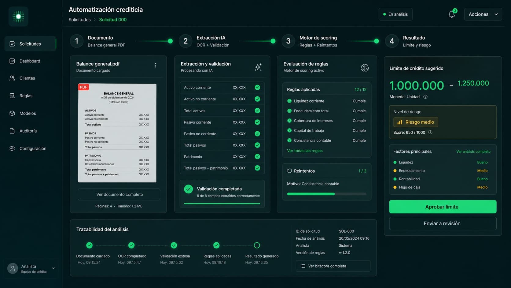Click the Balance General document thumbnail
Viewport: 511px width, 288px height.
[x=117, y=133]
